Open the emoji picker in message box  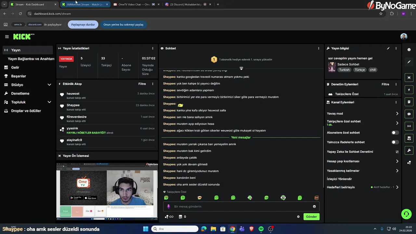coord(314,206)
